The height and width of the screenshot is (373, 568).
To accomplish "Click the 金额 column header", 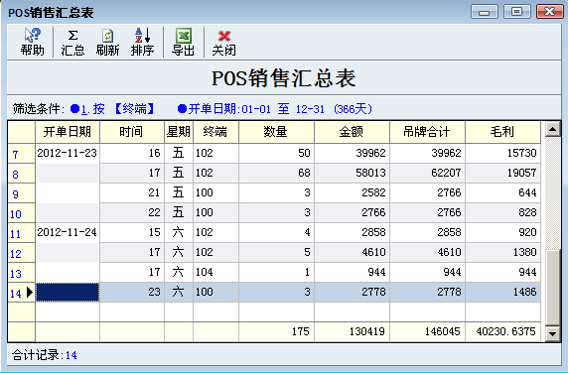I will pos(352,132).
